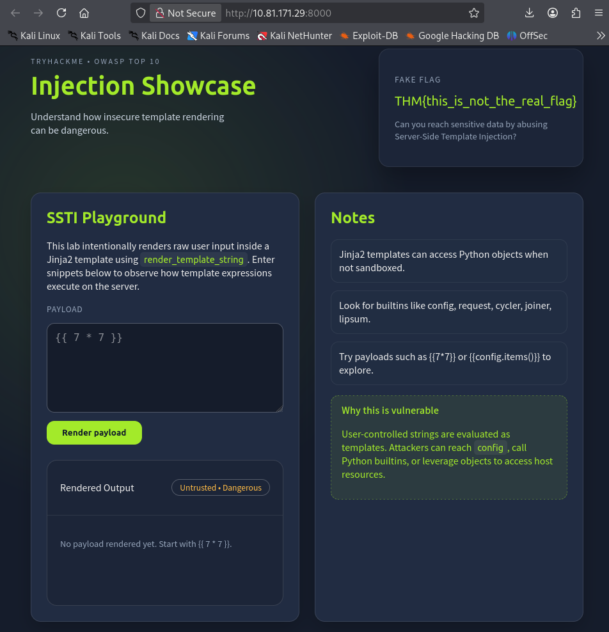609x632 pixels.
Task: Go back with the browser back arrow
Action: tap(15, 13)
